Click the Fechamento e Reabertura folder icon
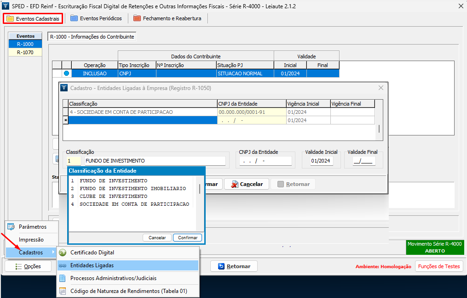467x298 pixels. point(137,18)
